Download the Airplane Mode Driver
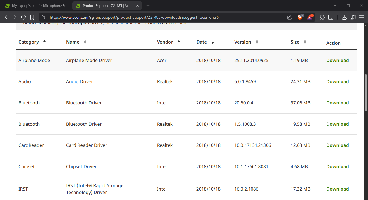This screenshot has height=200, width=368. click(x=338, y=60)
